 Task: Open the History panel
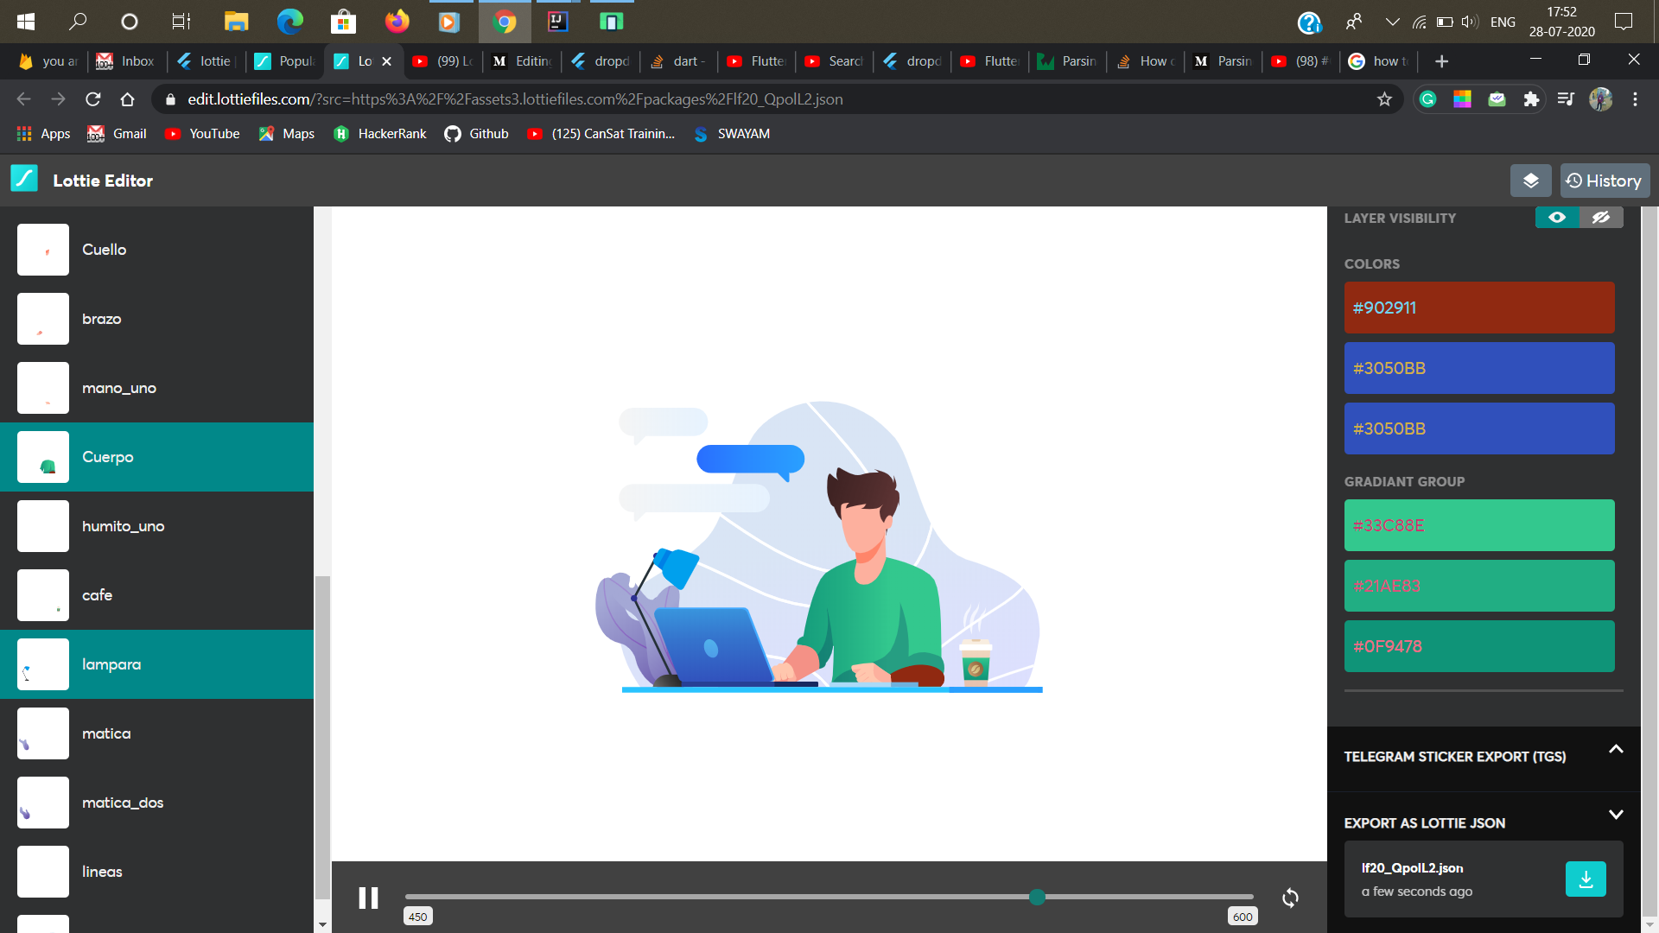(x=1604, y=181)
